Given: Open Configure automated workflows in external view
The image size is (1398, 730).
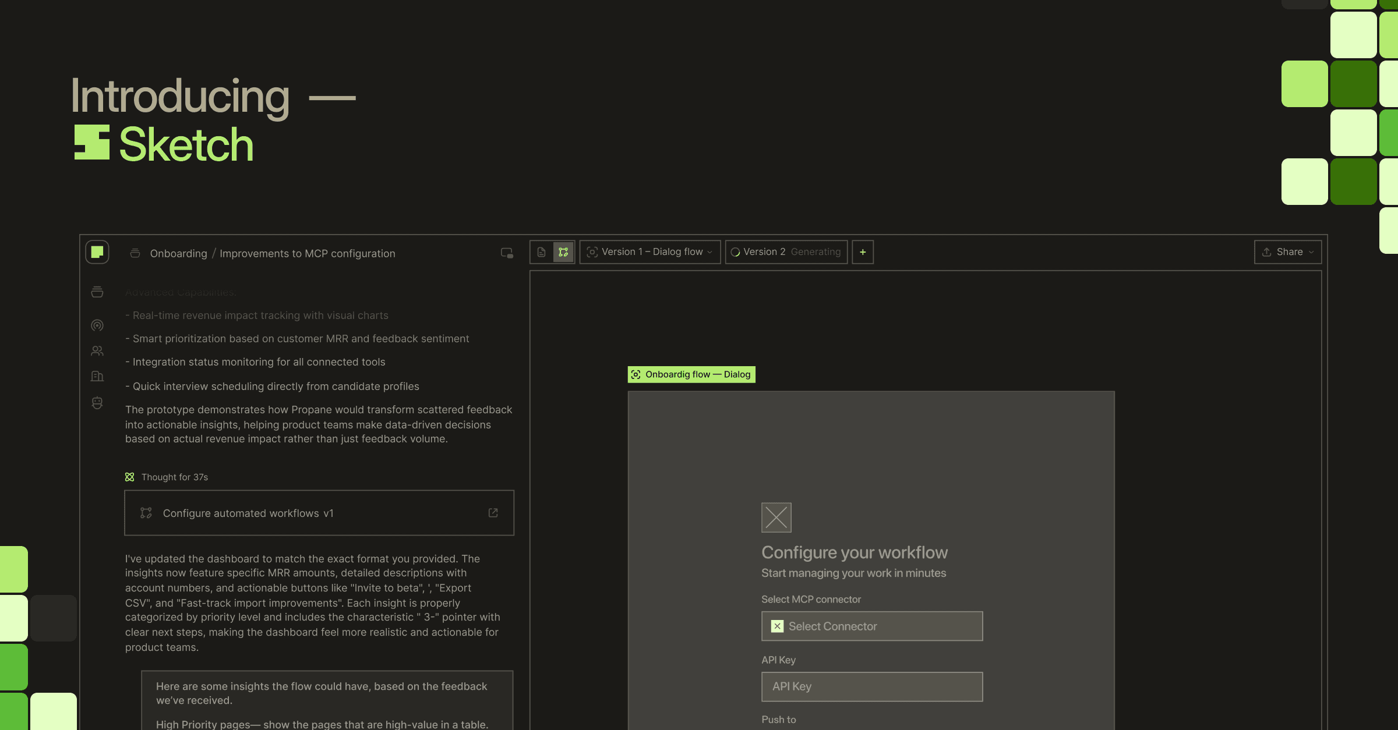Looking at the screenshot, I should 493,513.
